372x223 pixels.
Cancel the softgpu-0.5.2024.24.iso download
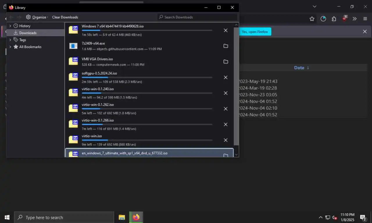[226, 77]
